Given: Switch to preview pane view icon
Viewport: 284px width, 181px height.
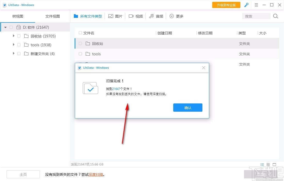Looking at the screenshot, I should pos(274,164).
